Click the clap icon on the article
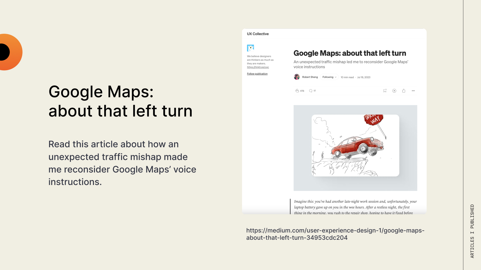The image size is (481, 270). point(297,91)
